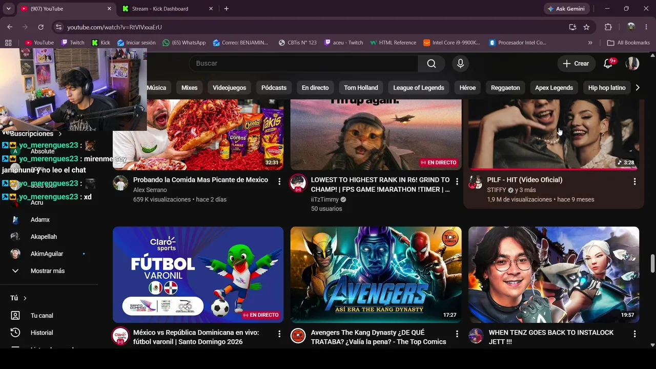Open the Claro Sports channel avatar

[120, 336]
